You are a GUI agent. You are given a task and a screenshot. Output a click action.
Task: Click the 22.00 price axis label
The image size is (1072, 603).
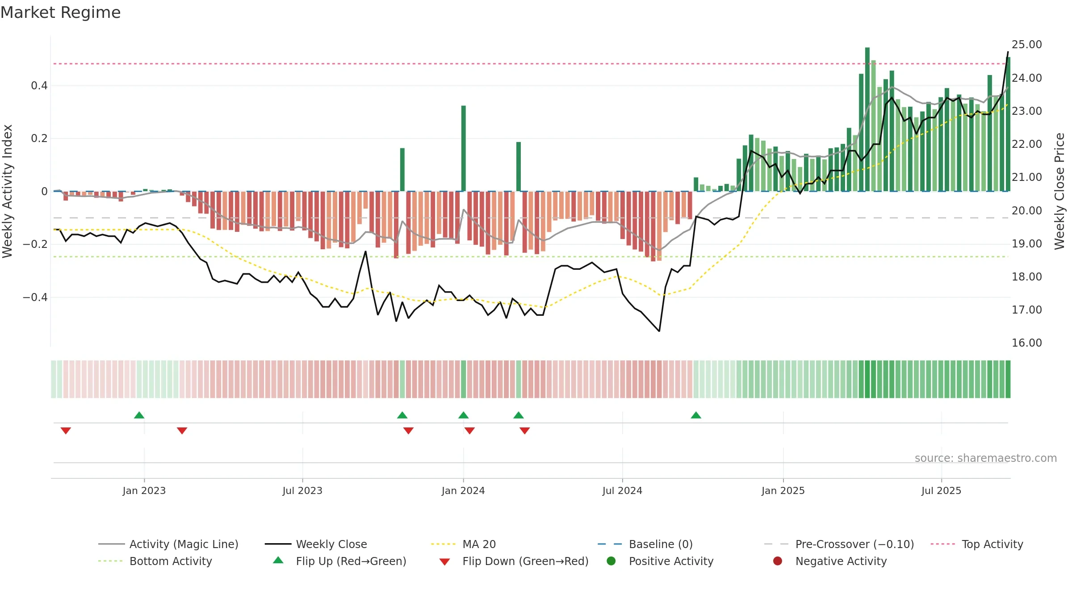(1027, 144)
